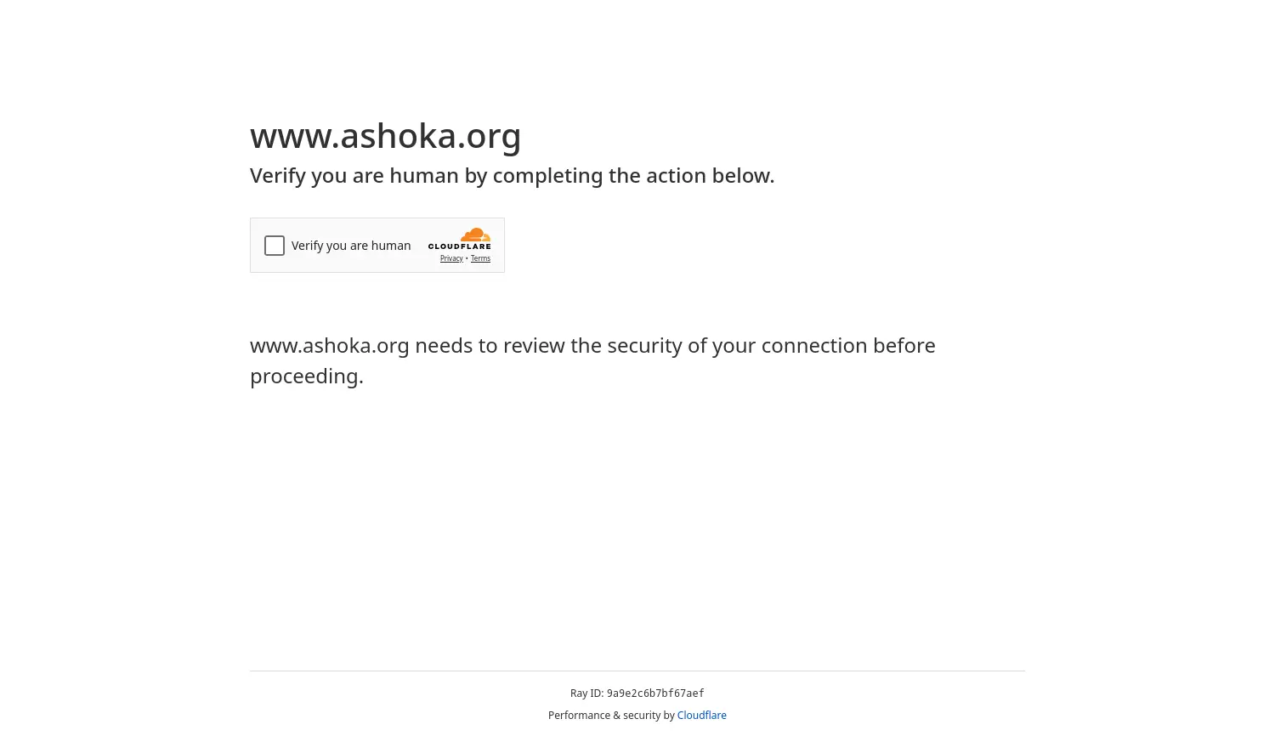Image resolution: width=1275 pixels, height=736 pixels.
Task: Select the www.ashoka.org page heading
Action: click(385, 135)
